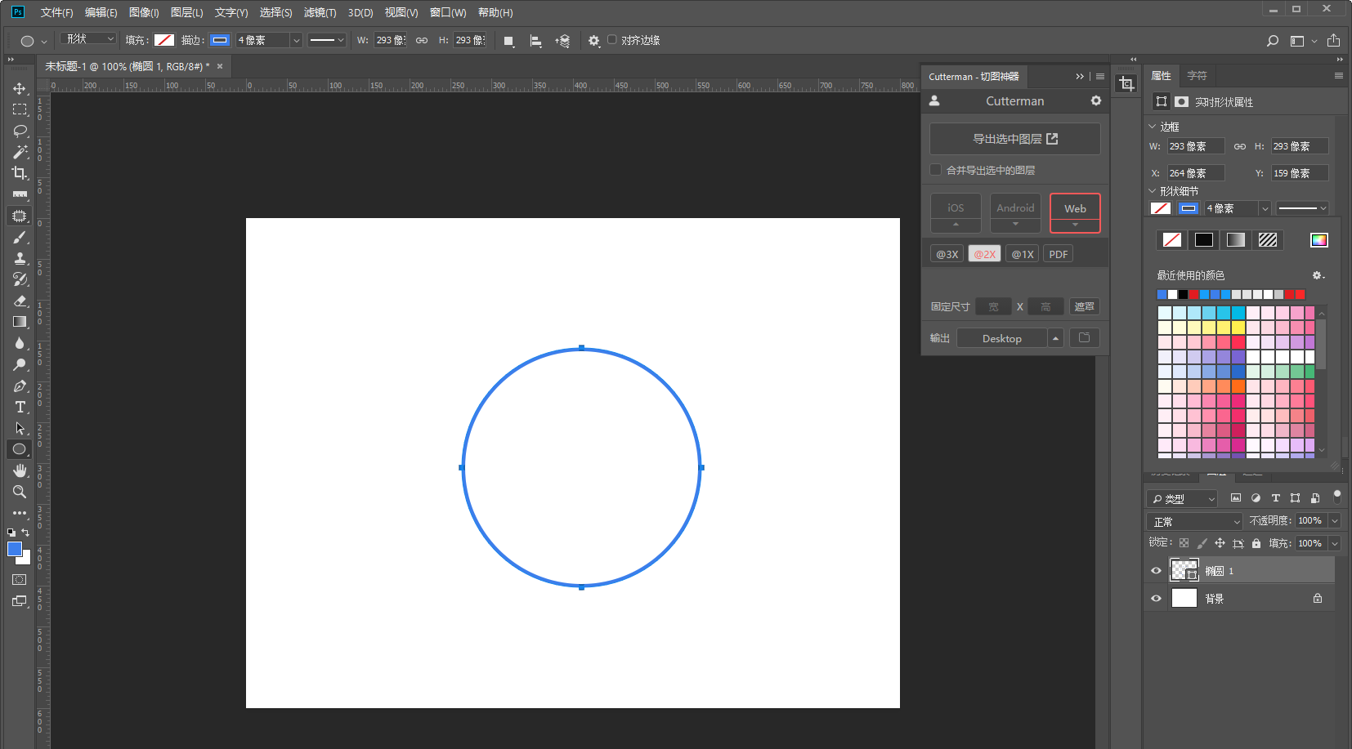Click the X position field 264 像素
This screenshot has height=749, width=1352.
[1195, 173]
